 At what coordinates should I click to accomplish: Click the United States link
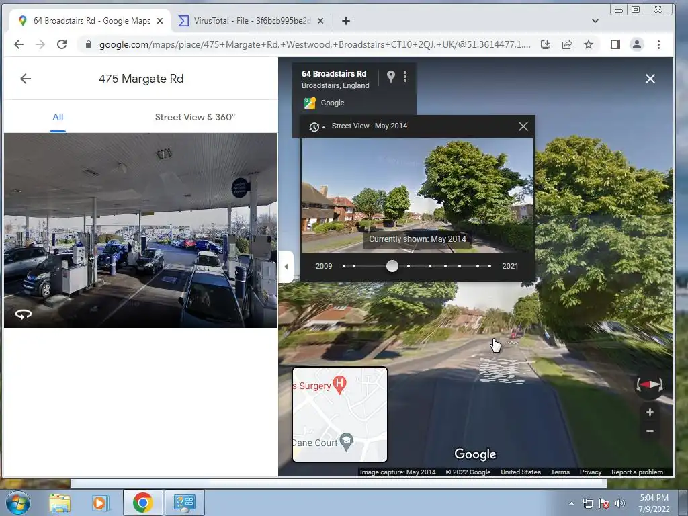tap(521, 472)
